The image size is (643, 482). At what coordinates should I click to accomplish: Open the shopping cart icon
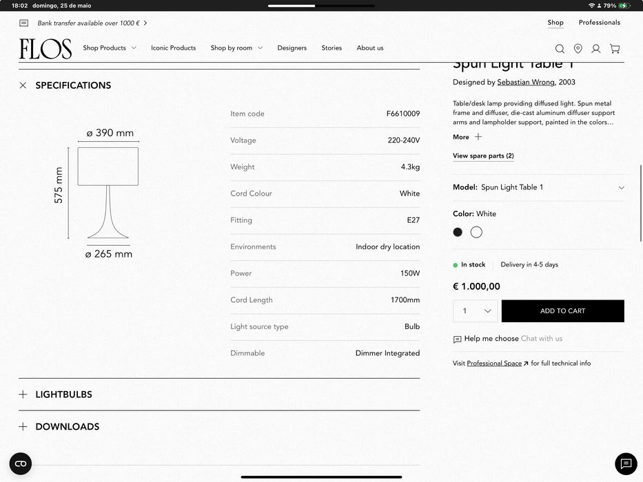[x=615, y=49]
